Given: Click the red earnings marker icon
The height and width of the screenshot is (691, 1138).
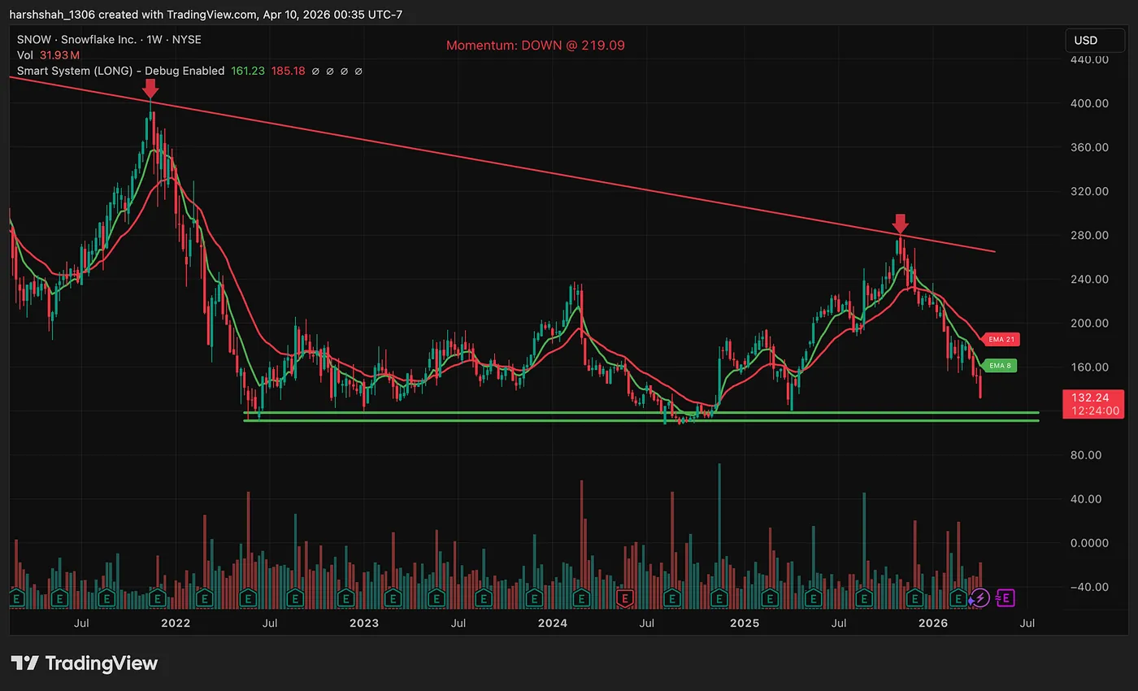Looking at the screenshot, I should point(624,598).
